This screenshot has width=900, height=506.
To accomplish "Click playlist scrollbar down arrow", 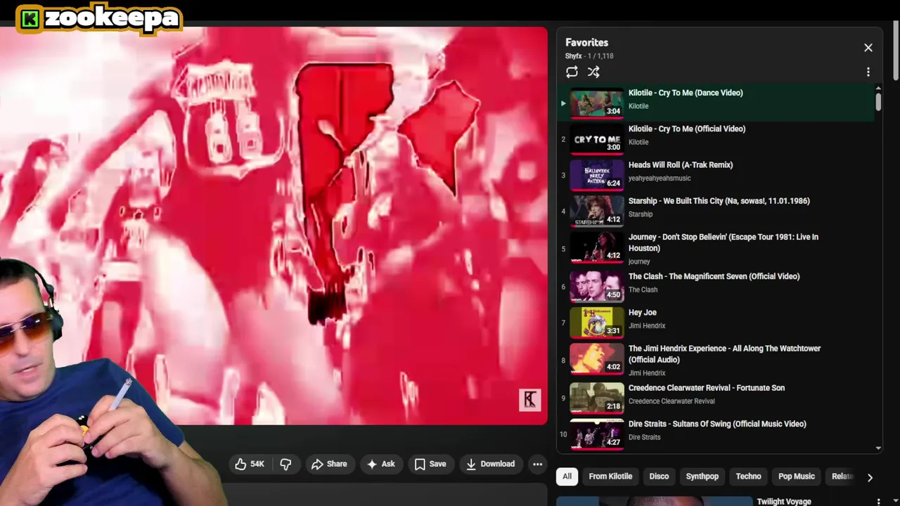I will pyautogui.click(x=878, y=448).
